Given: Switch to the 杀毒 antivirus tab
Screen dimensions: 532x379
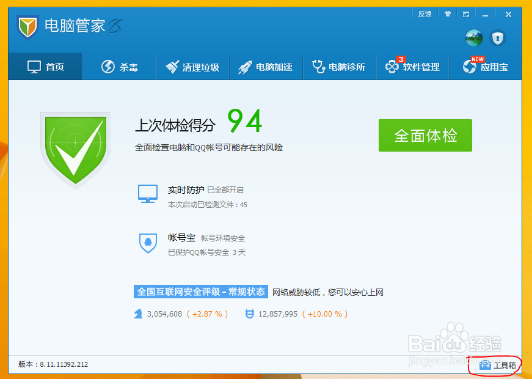Looking at the screenshot, I should tap(120, 67).
